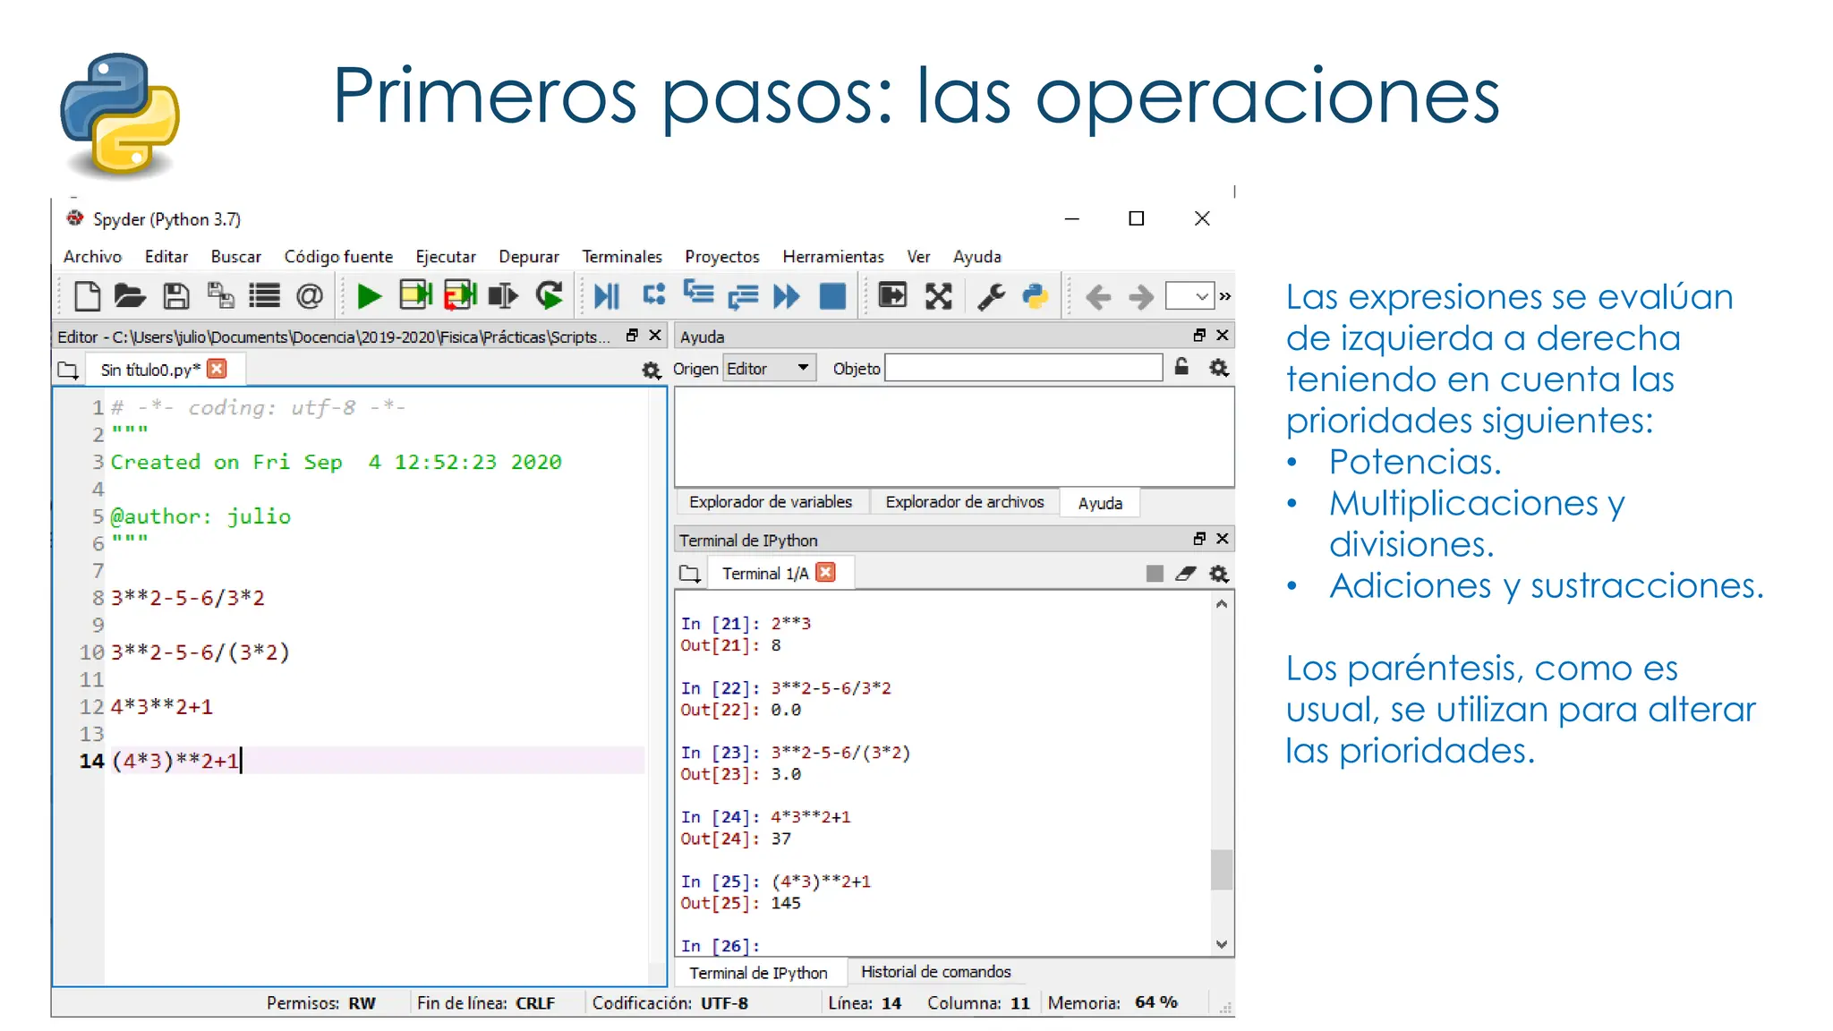Continue execution with the double-arrow icon
Image resolution: width=1833 pixels, height=1031 pixels.
pos(787,296)
